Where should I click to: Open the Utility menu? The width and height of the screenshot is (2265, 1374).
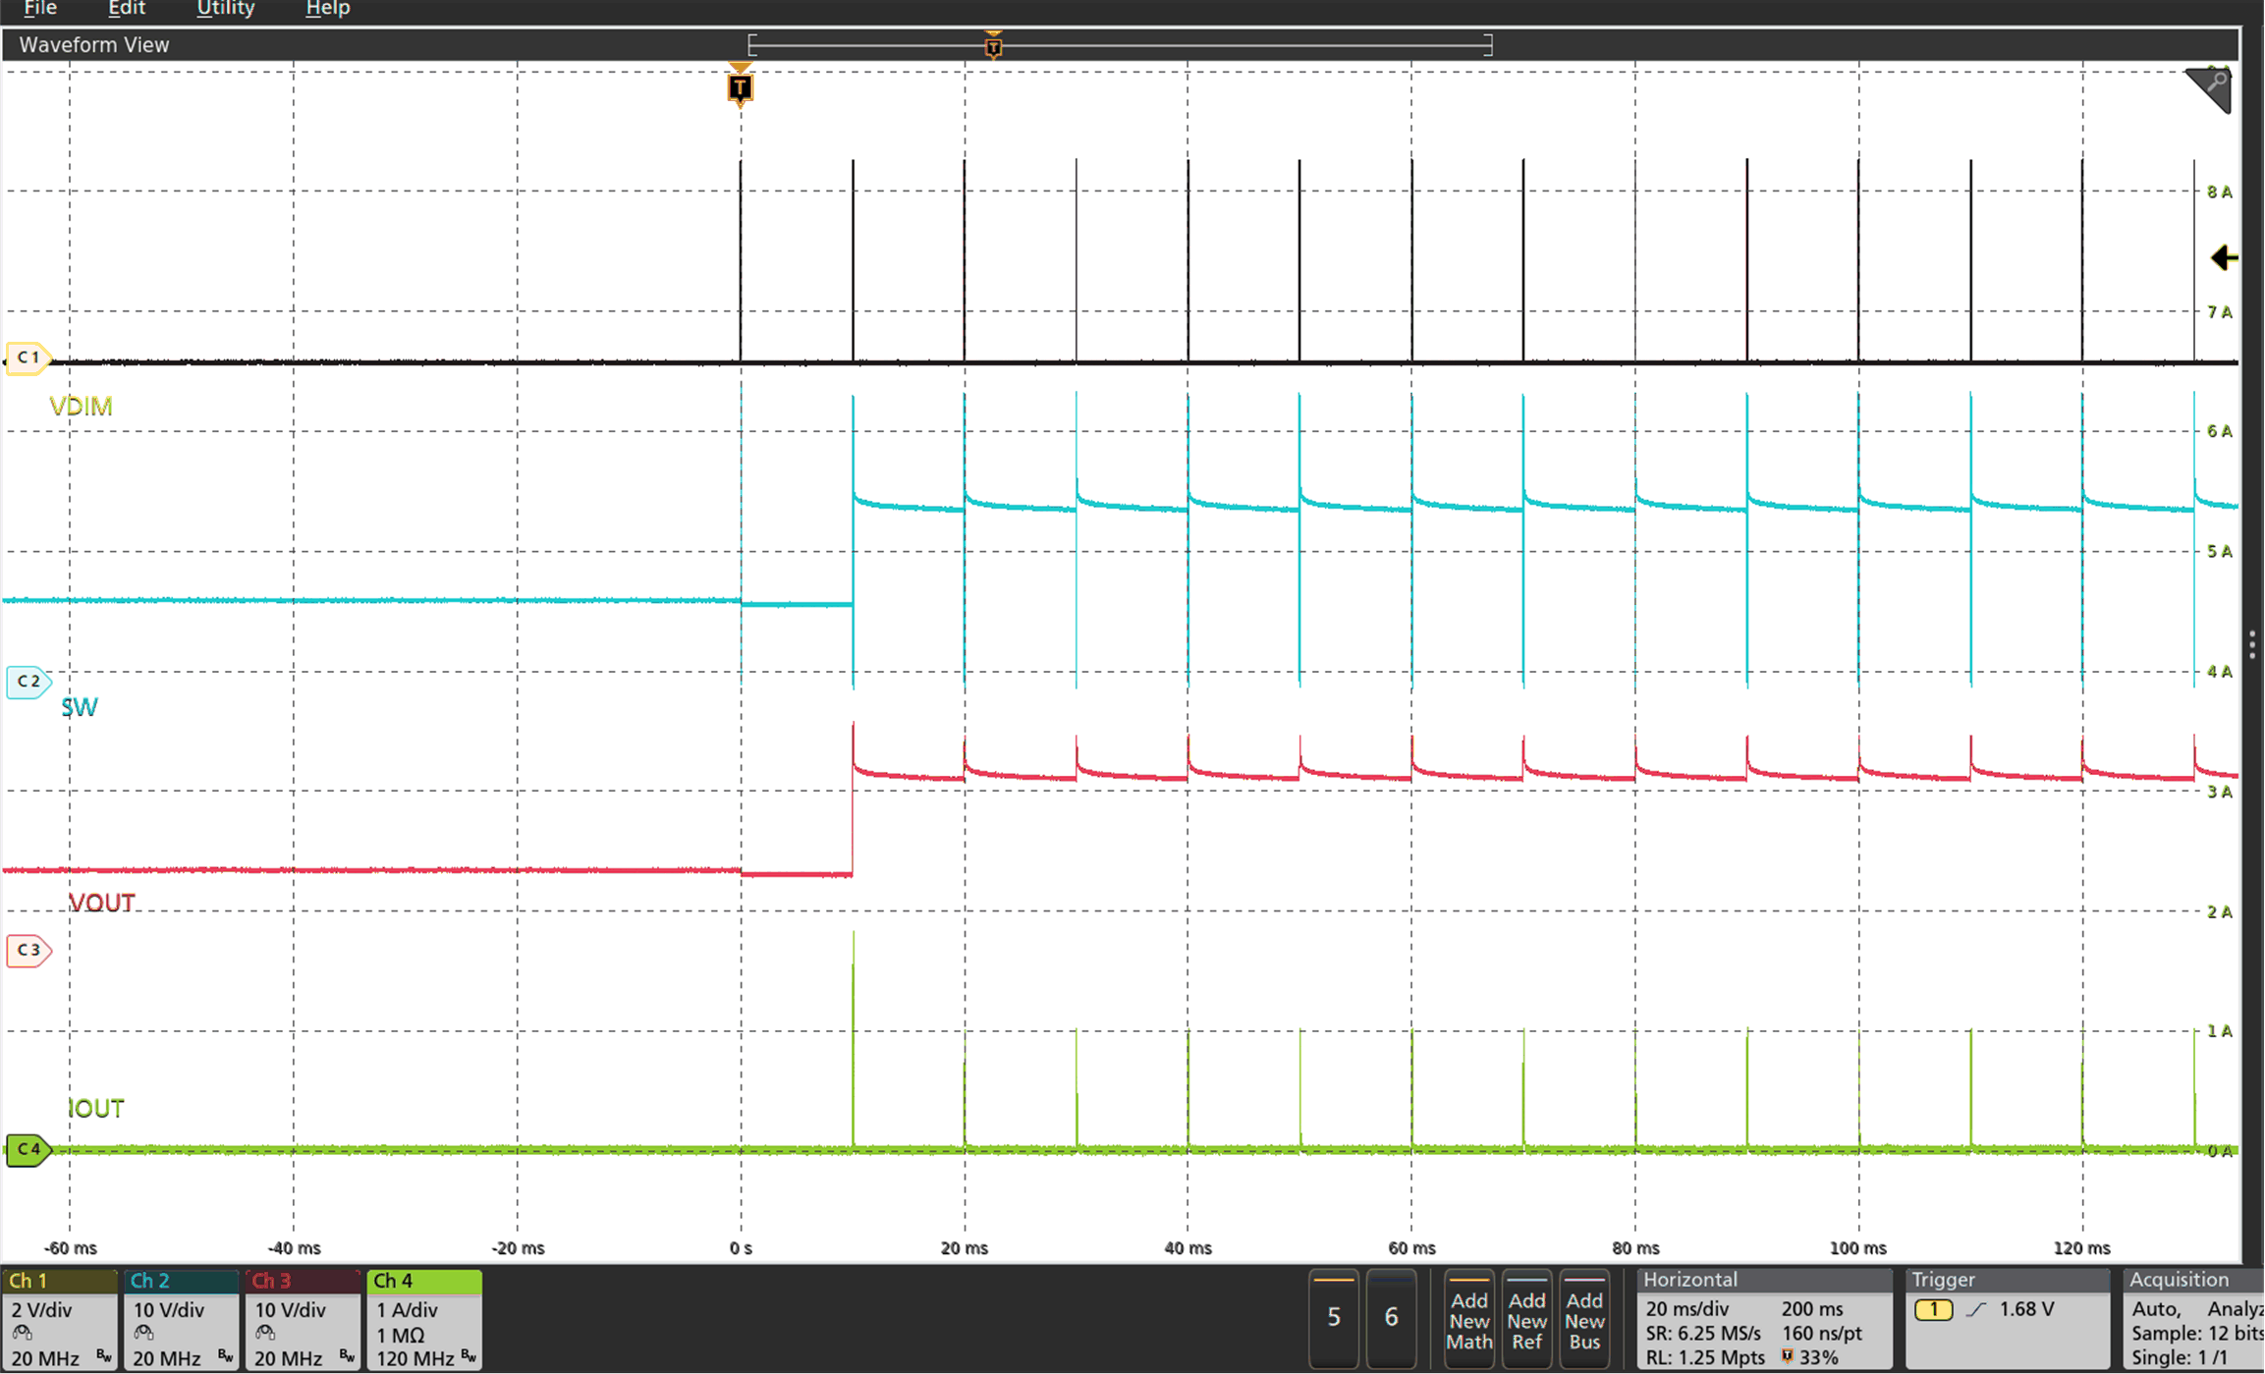pos(225,9)
